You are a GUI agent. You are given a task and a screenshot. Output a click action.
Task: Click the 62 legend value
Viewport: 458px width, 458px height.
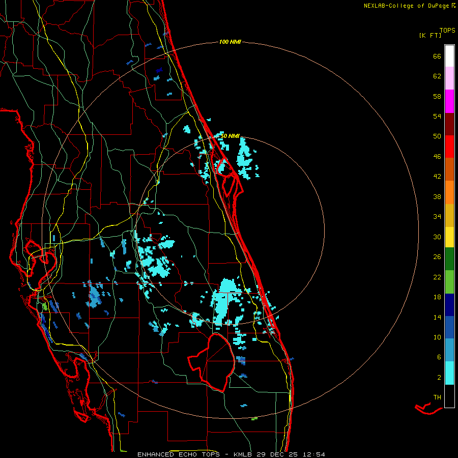point(437,76)
